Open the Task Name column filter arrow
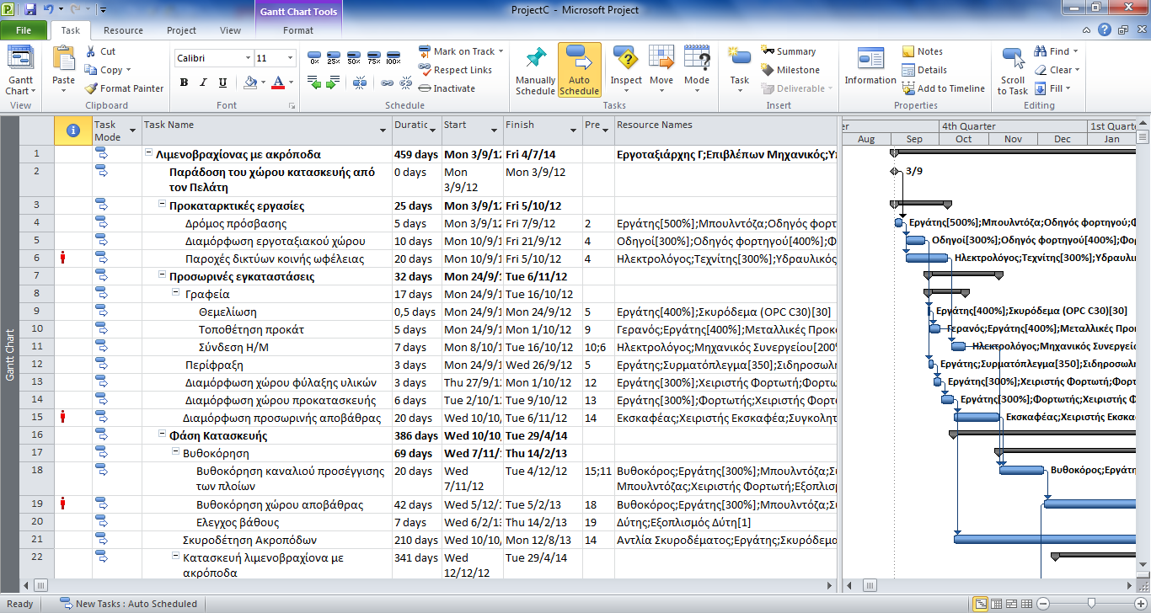Image resolution: width=1151 pixels, height=613 pixels. [383, 131]
